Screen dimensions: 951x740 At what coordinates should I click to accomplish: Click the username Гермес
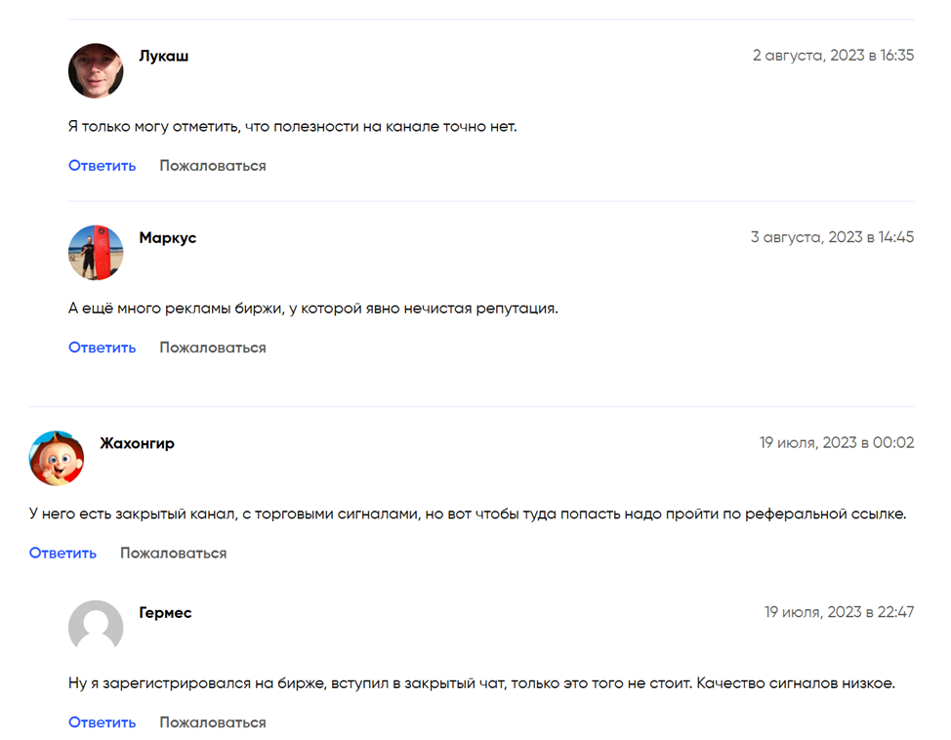(166, 613)
